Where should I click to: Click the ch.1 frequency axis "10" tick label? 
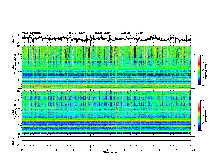pyautogui.click(x=18, y=46)
